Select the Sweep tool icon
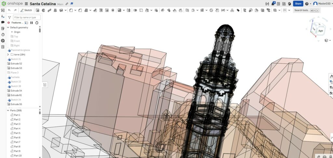 click(x=49, y=10)
